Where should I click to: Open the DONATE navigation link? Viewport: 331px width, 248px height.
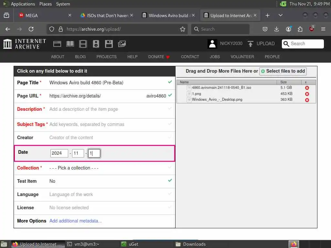(159, 57)
